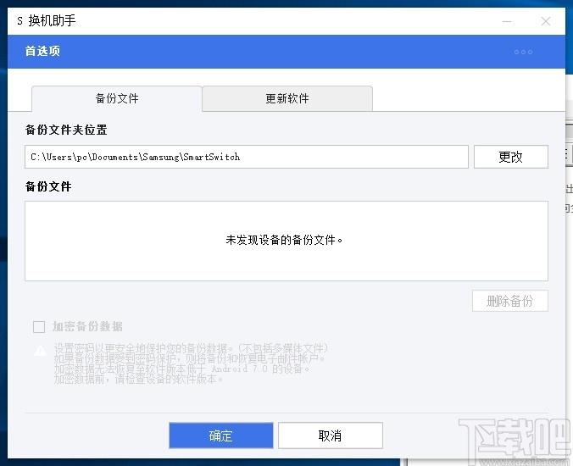Toggle the 加密备份数据 checkbox

[x=39, y=326]
